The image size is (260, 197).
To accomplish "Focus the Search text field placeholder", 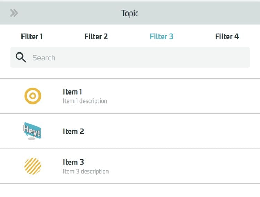I will point(44,58).
